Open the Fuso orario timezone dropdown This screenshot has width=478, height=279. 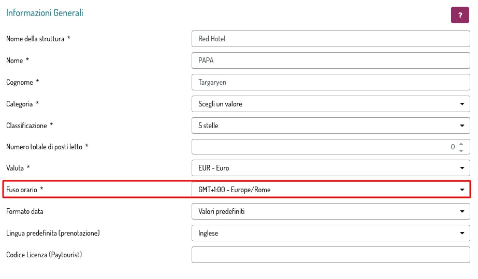tap(330, 190)
